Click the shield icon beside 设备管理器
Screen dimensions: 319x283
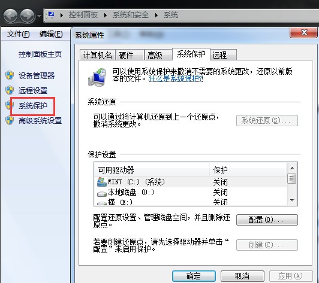point(10,75)
